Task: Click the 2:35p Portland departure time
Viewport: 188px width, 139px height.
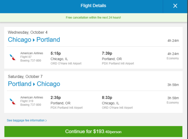Action: click(x=56, y=98)
